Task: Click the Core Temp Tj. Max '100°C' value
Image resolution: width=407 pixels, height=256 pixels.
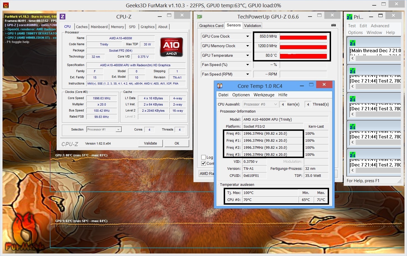Action: coord(270,193)
